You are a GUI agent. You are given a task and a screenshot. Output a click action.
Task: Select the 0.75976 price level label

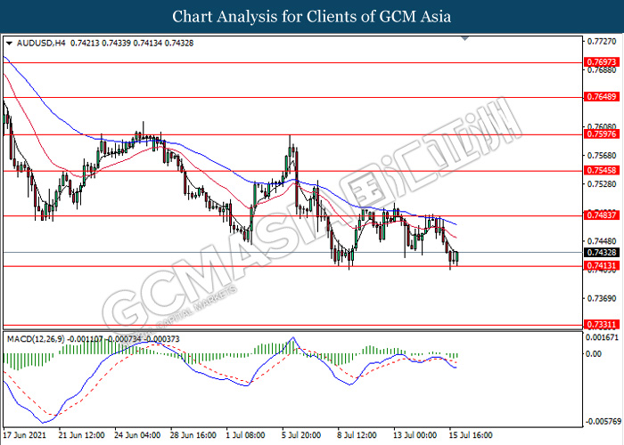[602, 133]
